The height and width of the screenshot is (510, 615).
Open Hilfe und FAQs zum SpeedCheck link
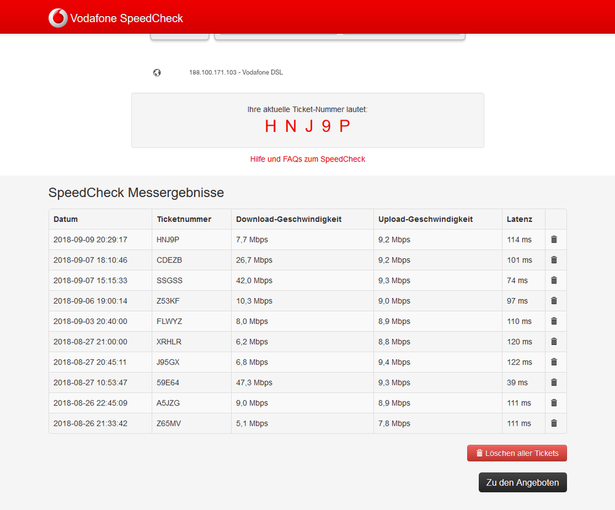[308, 160]
